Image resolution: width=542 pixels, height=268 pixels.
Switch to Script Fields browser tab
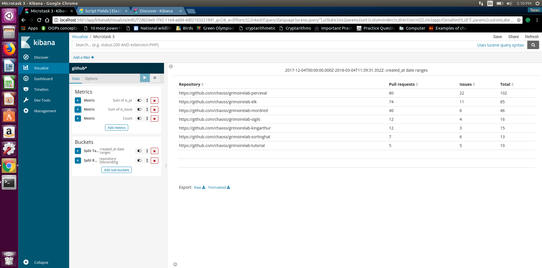click(x=103, y=11)
